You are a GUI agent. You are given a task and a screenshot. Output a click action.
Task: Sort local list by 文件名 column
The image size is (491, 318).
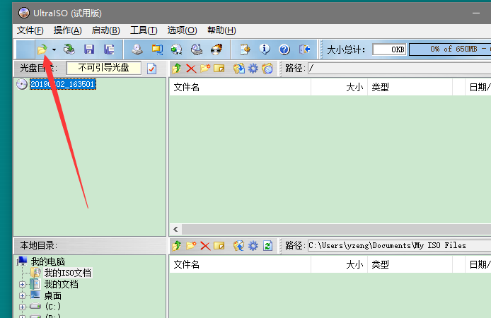(240, 264)
